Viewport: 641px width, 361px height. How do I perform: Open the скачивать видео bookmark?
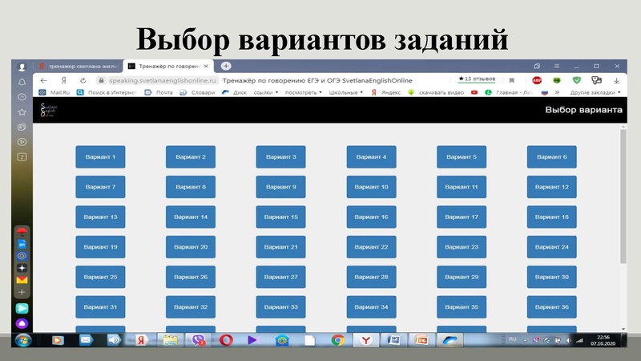tap(436, 92)
